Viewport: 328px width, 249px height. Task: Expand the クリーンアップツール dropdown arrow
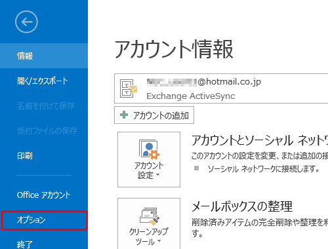click(x=159, y=241)
